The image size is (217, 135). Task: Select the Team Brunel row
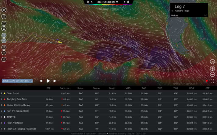[108, 93]
